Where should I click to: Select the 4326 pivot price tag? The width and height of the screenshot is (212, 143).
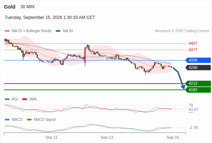(198, 60)
